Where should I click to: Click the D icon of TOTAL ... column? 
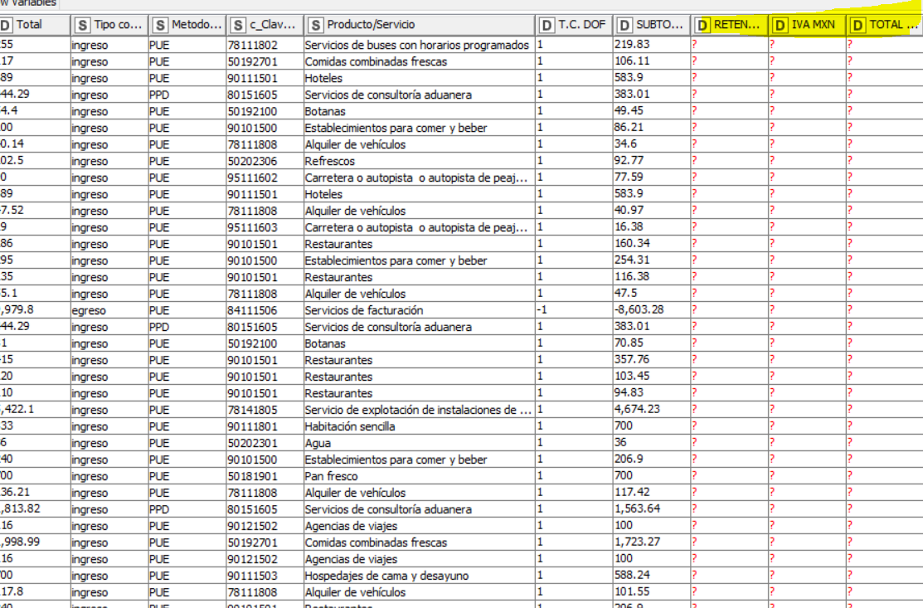857,26
